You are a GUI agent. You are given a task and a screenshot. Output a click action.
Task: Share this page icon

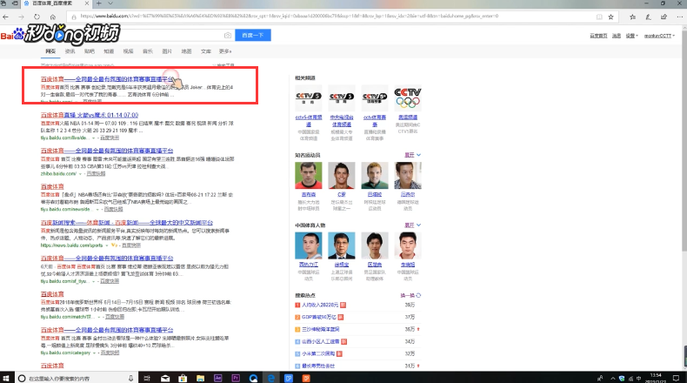[664, 17]
